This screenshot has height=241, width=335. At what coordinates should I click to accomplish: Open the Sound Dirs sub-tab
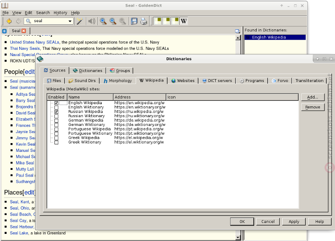(x=82, y=81)
